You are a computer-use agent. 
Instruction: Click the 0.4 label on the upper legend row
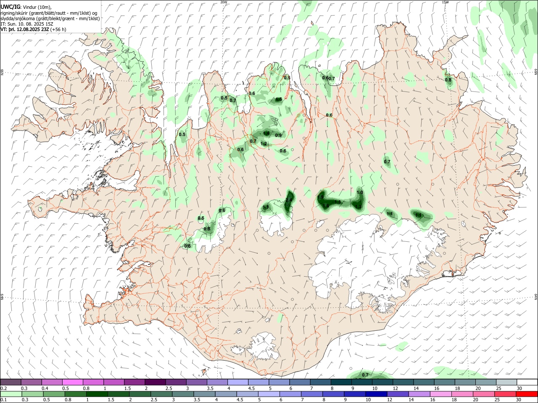coord(45,388)
